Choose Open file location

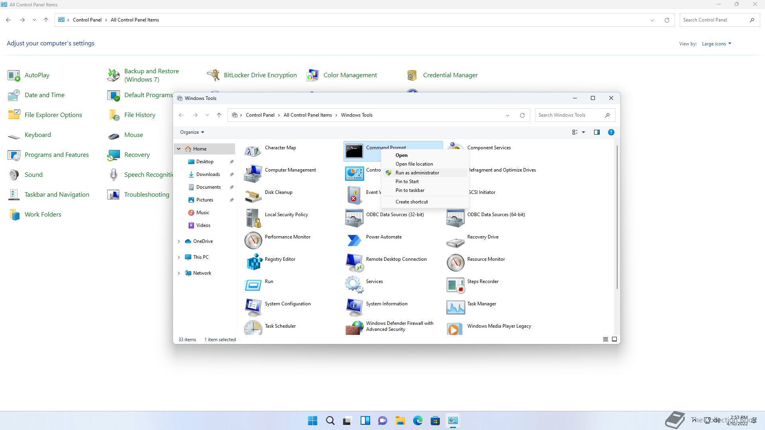click(425, 164)
